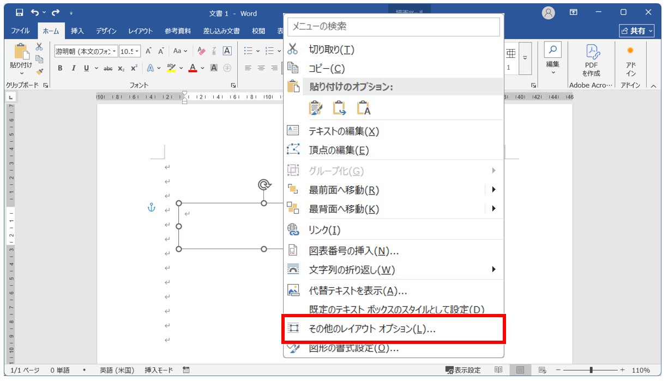This screenshot has width=668, height=381.
Task: Open the clipboard pane launcher
Action: 45,85
